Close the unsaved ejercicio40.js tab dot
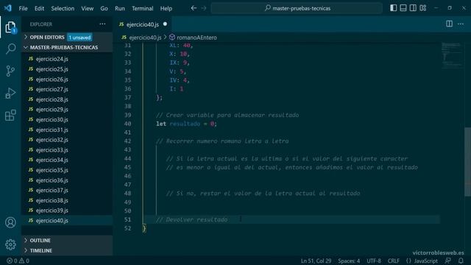This screenshot has height=265, width=471. coord(165,24)
